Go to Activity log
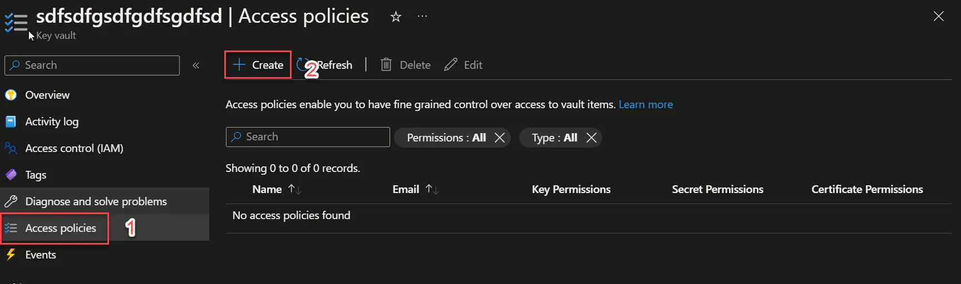This screenshot has width=961, height=284. (x=52, y=121)
